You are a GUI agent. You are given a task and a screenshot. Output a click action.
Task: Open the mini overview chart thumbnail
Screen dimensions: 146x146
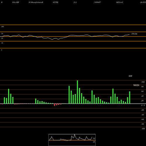tap(72, 140)
